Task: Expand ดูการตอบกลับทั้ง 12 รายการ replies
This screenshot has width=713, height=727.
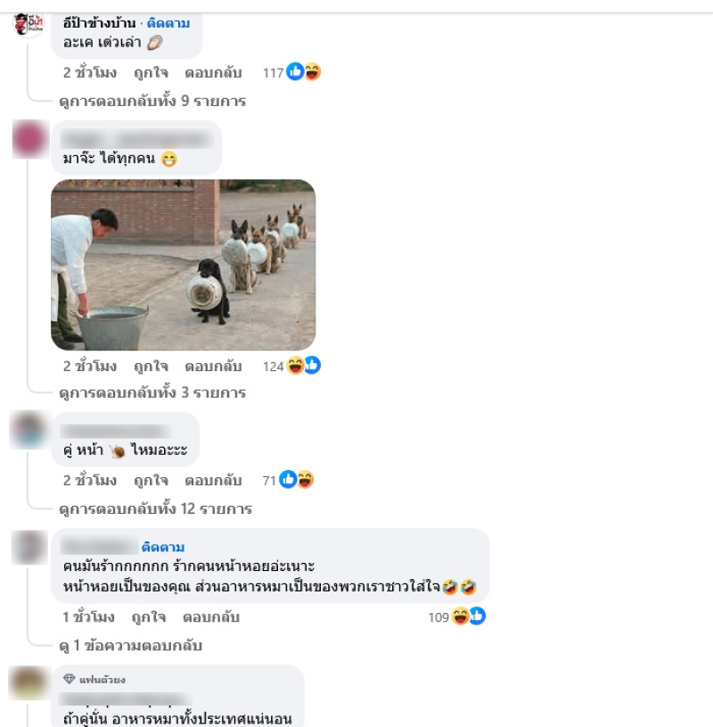Action: (x=156, y=508)
